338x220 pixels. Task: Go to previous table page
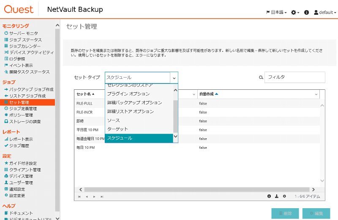pos(87,196)
